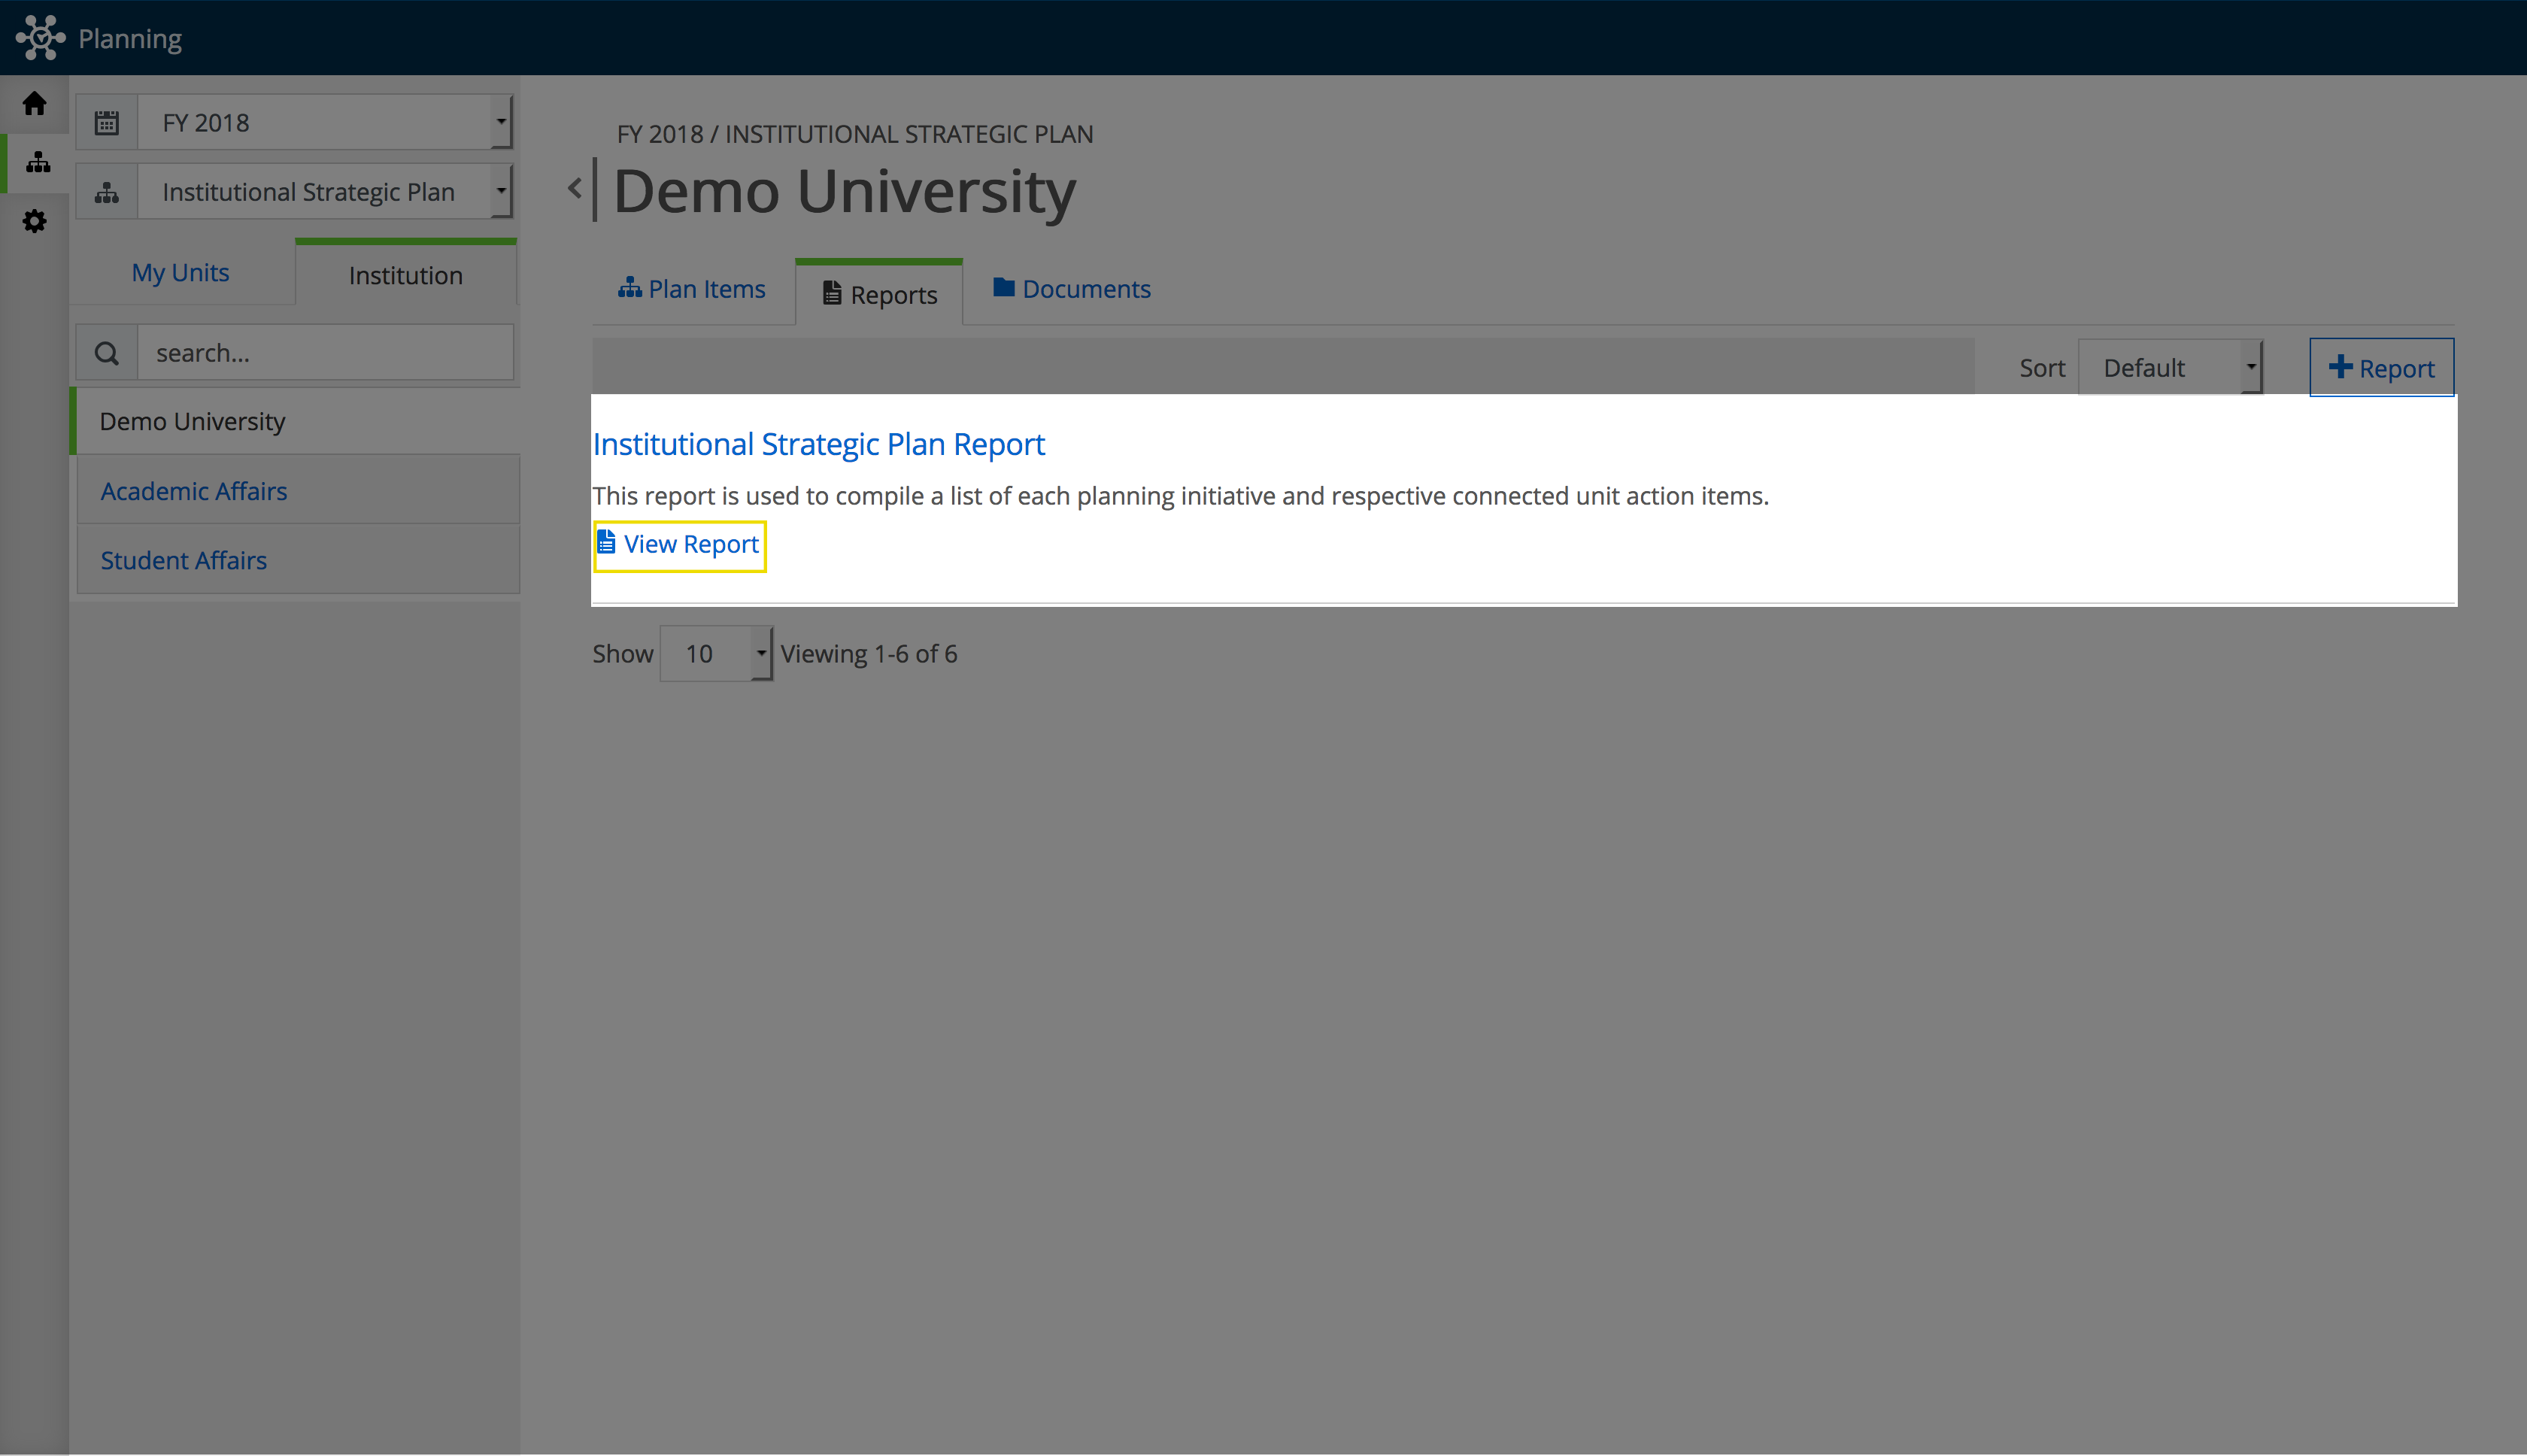
Task: Open the FY 2018 year dropdown
Action: [325, 123]
